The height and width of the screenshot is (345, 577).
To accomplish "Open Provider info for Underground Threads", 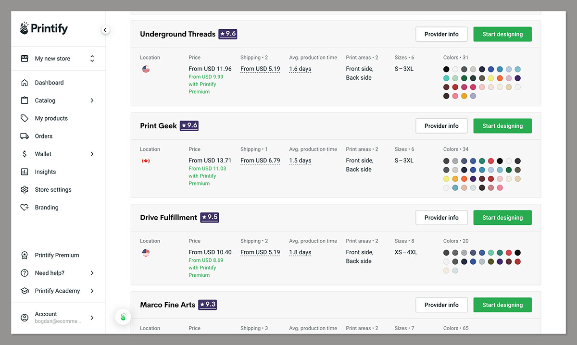I will [441, 34].
